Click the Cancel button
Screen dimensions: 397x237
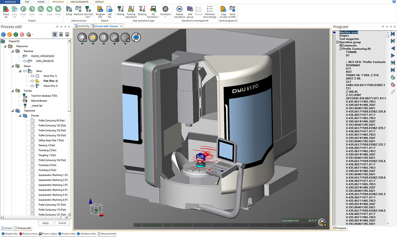point(62,223)
